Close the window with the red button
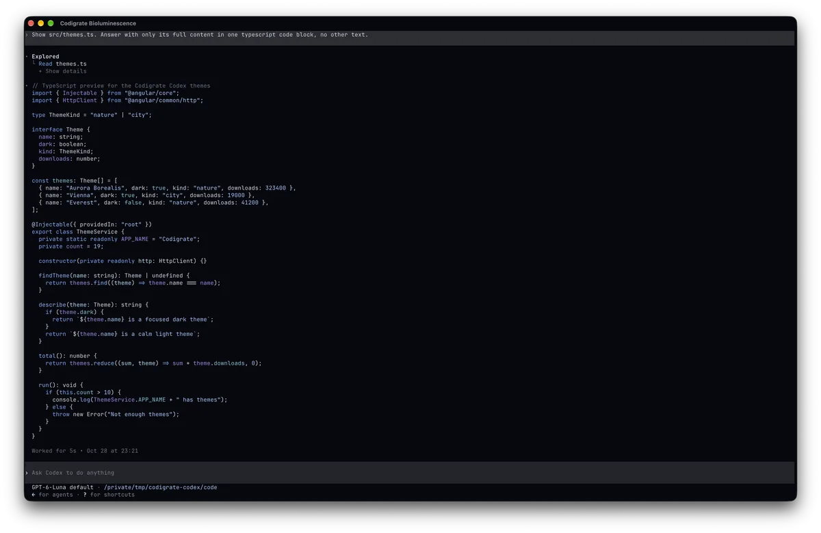Image resolution: width=821 pixels, height=533 pixels. click(x=31, y=23)
